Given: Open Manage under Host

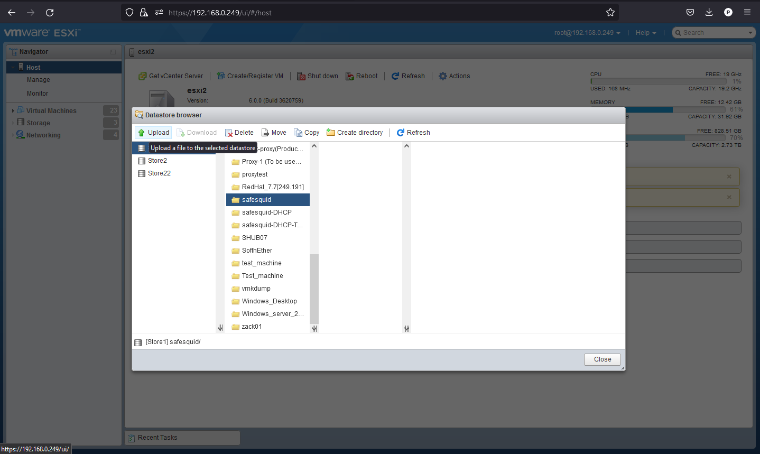Looking at the screenshot, I should (x=39, y=80).
